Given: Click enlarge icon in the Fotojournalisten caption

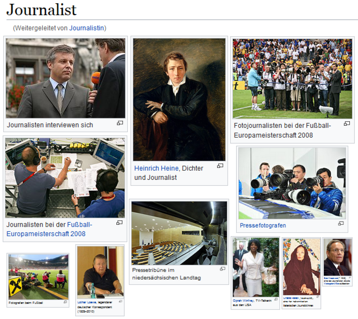Looking at the screenshot, I should click(x=347, y=124).
